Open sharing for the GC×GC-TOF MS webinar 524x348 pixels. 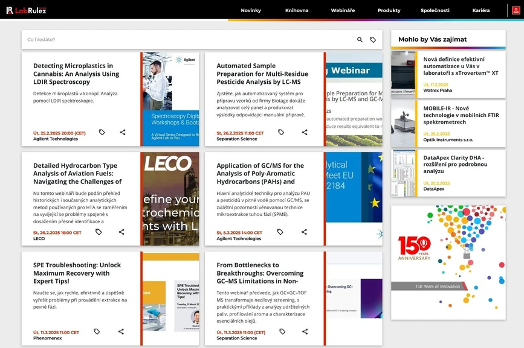click(x=305, y=331)
